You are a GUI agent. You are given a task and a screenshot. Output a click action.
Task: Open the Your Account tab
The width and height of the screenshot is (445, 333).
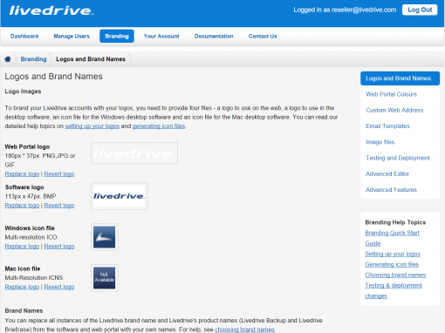pyautogui.click(x=161, y=37)
